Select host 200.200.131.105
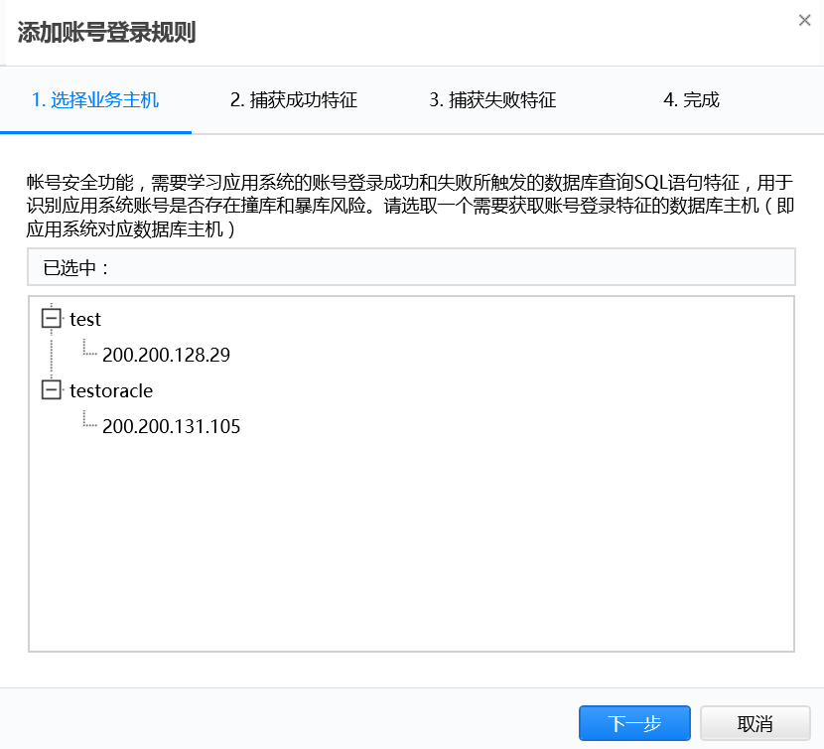This screenshot has width=824, height=749. click(x=171, y=427)
